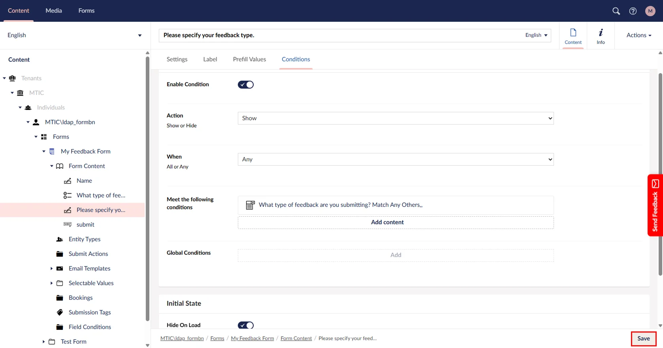Image resolution: width=663 pixels, height=348 pixels.
Task: Expand the Test Form tree node
Action: pos(43,342)
